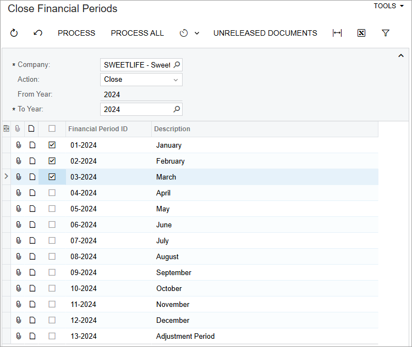
Task: Uncheck the 01-2024 January checkbox
Action: 52,145
